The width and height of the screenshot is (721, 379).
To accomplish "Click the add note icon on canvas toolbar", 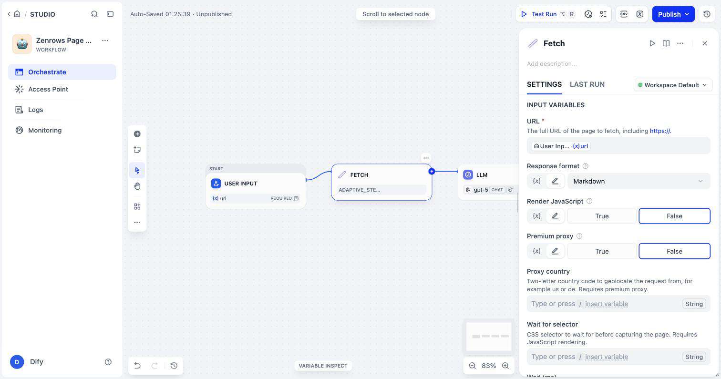I will click(x=137, y=150).
